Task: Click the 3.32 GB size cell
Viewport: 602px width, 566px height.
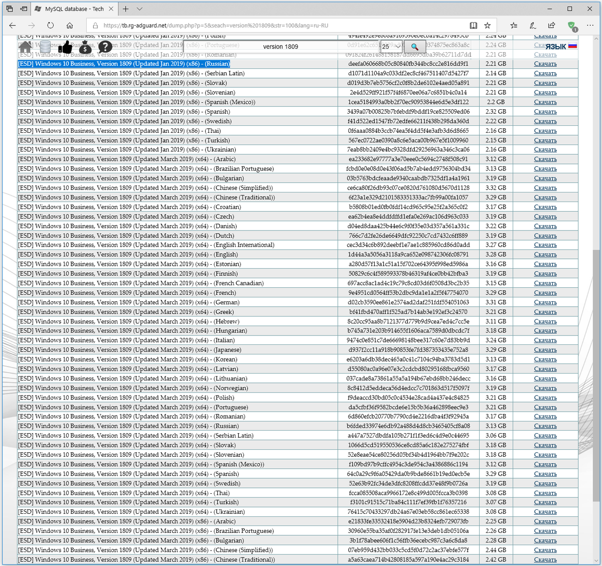Action: click(x=496, y=187)
